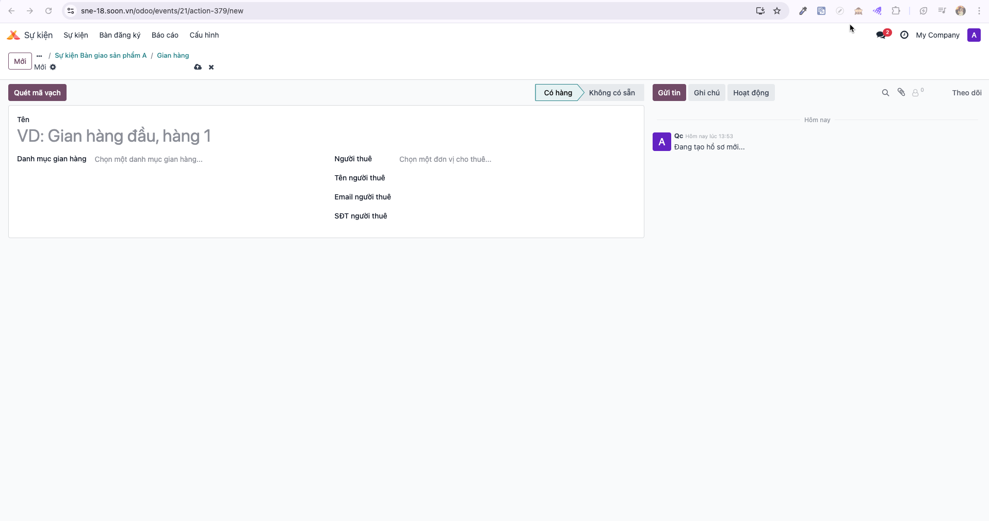This screenshot has height=521, width=989.
Task: Set status to Có hàng
Action: tap(557, 93)
